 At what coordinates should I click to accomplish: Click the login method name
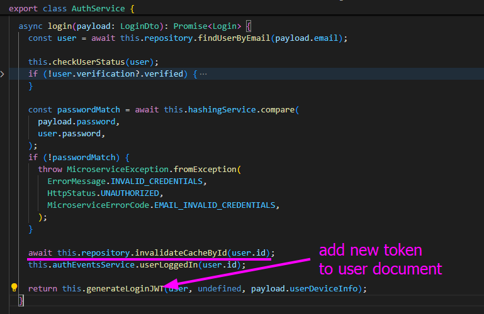point(60,26)
